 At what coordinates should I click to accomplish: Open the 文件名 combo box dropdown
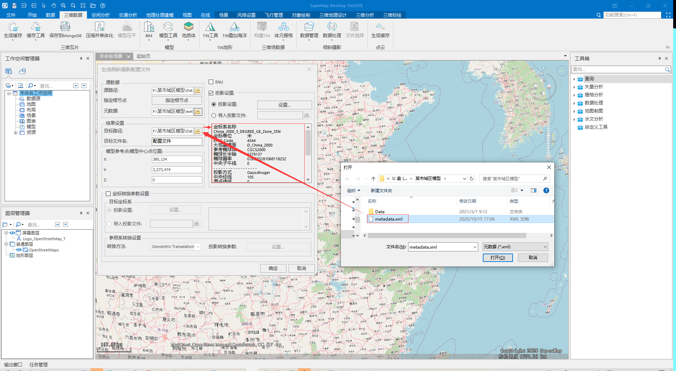(475, 247)
